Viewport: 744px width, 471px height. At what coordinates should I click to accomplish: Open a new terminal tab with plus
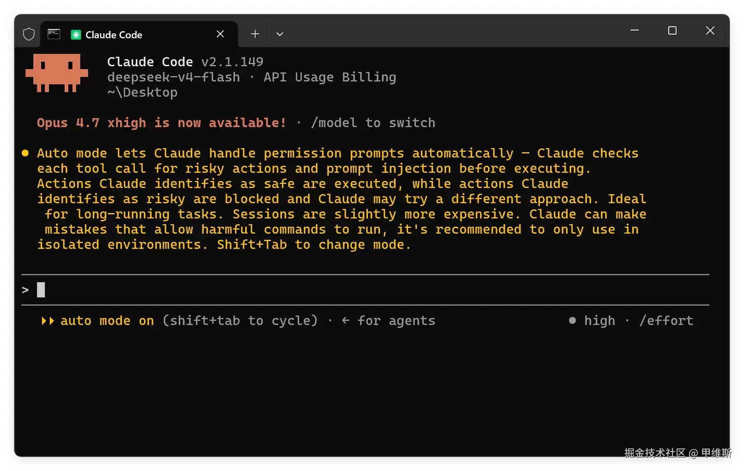pos(255,34)
